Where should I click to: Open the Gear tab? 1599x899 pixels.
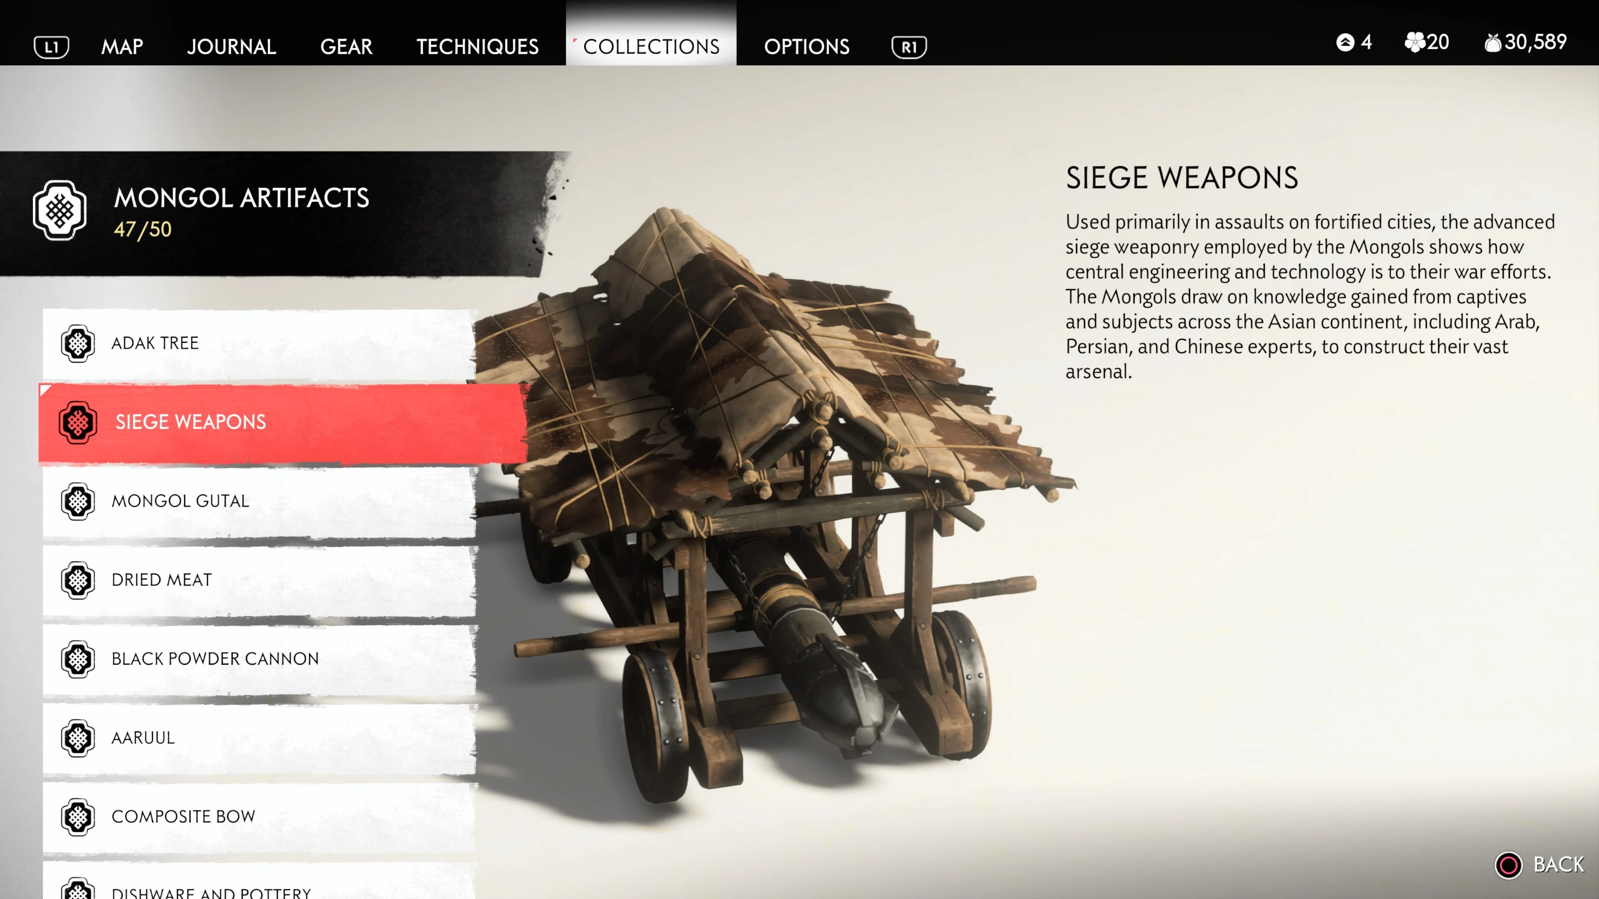click(346, 47)
